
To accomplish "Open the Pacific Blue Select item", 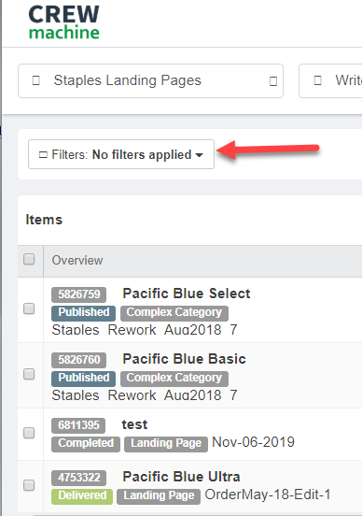I will (x=187, y=294).
